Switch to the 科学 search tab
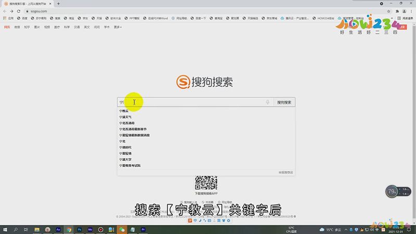The image size is (416, 234). tap(67, 27)
